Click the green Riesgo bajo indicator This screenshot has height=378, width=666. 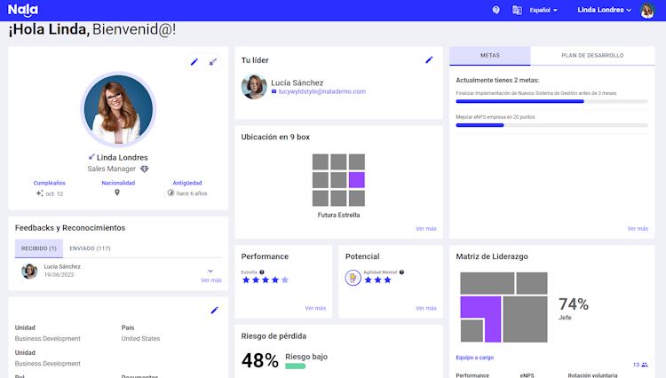tap(295, 366)
